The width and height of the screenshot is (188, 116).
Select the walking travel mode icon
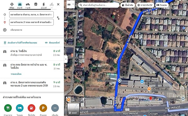click(x=44, y=4)
